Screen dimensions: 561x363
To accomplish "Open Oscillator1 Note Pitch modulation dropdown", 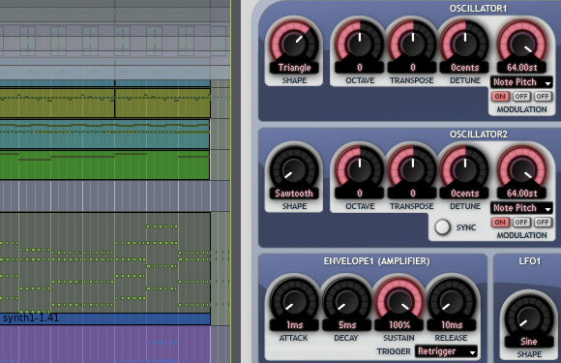I will pyautogui.click(x=521, y=82).
